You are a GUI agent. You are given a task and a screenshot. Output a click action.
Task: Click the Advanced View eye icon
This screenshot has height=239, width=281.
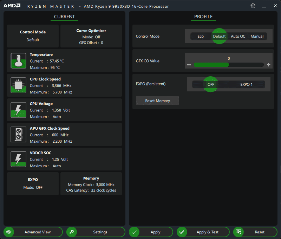coord(9,232)
